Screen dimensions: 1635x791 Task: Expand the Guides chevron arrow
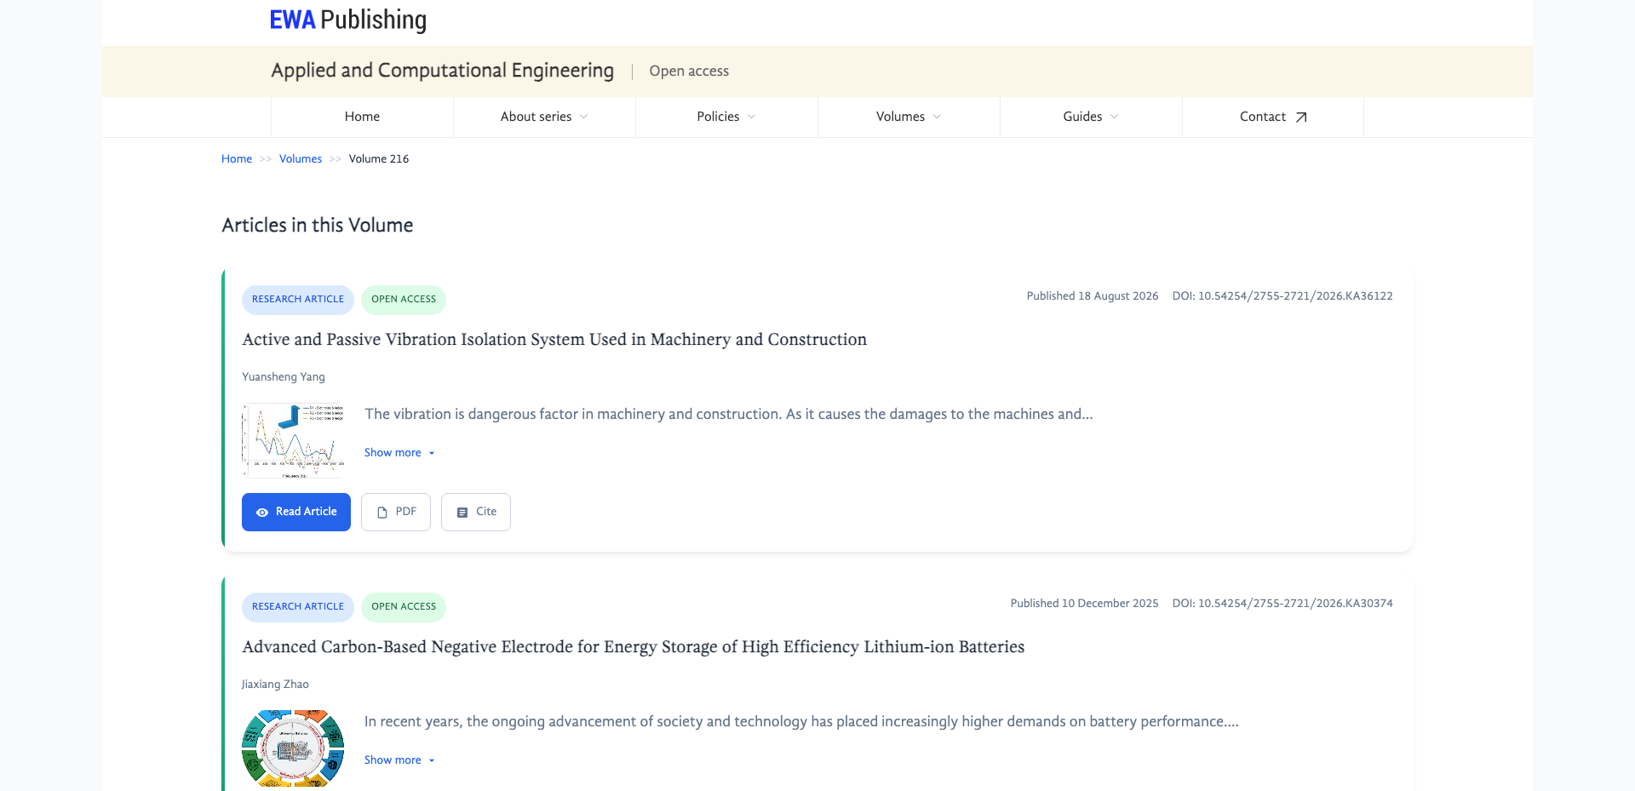click(x=1114, y=117)
